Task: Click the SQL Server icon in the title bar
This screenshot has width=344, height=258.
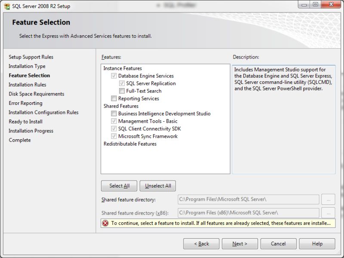Action: pos(7,6)
